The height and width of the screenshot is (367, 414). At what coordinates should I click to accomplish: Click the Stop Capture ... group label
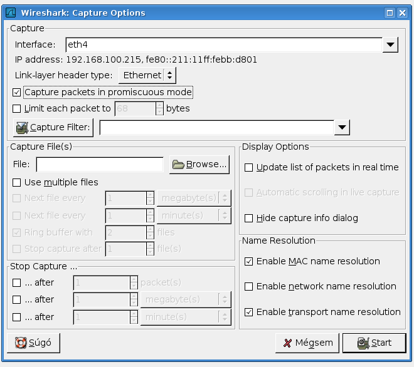click(43, 266)
